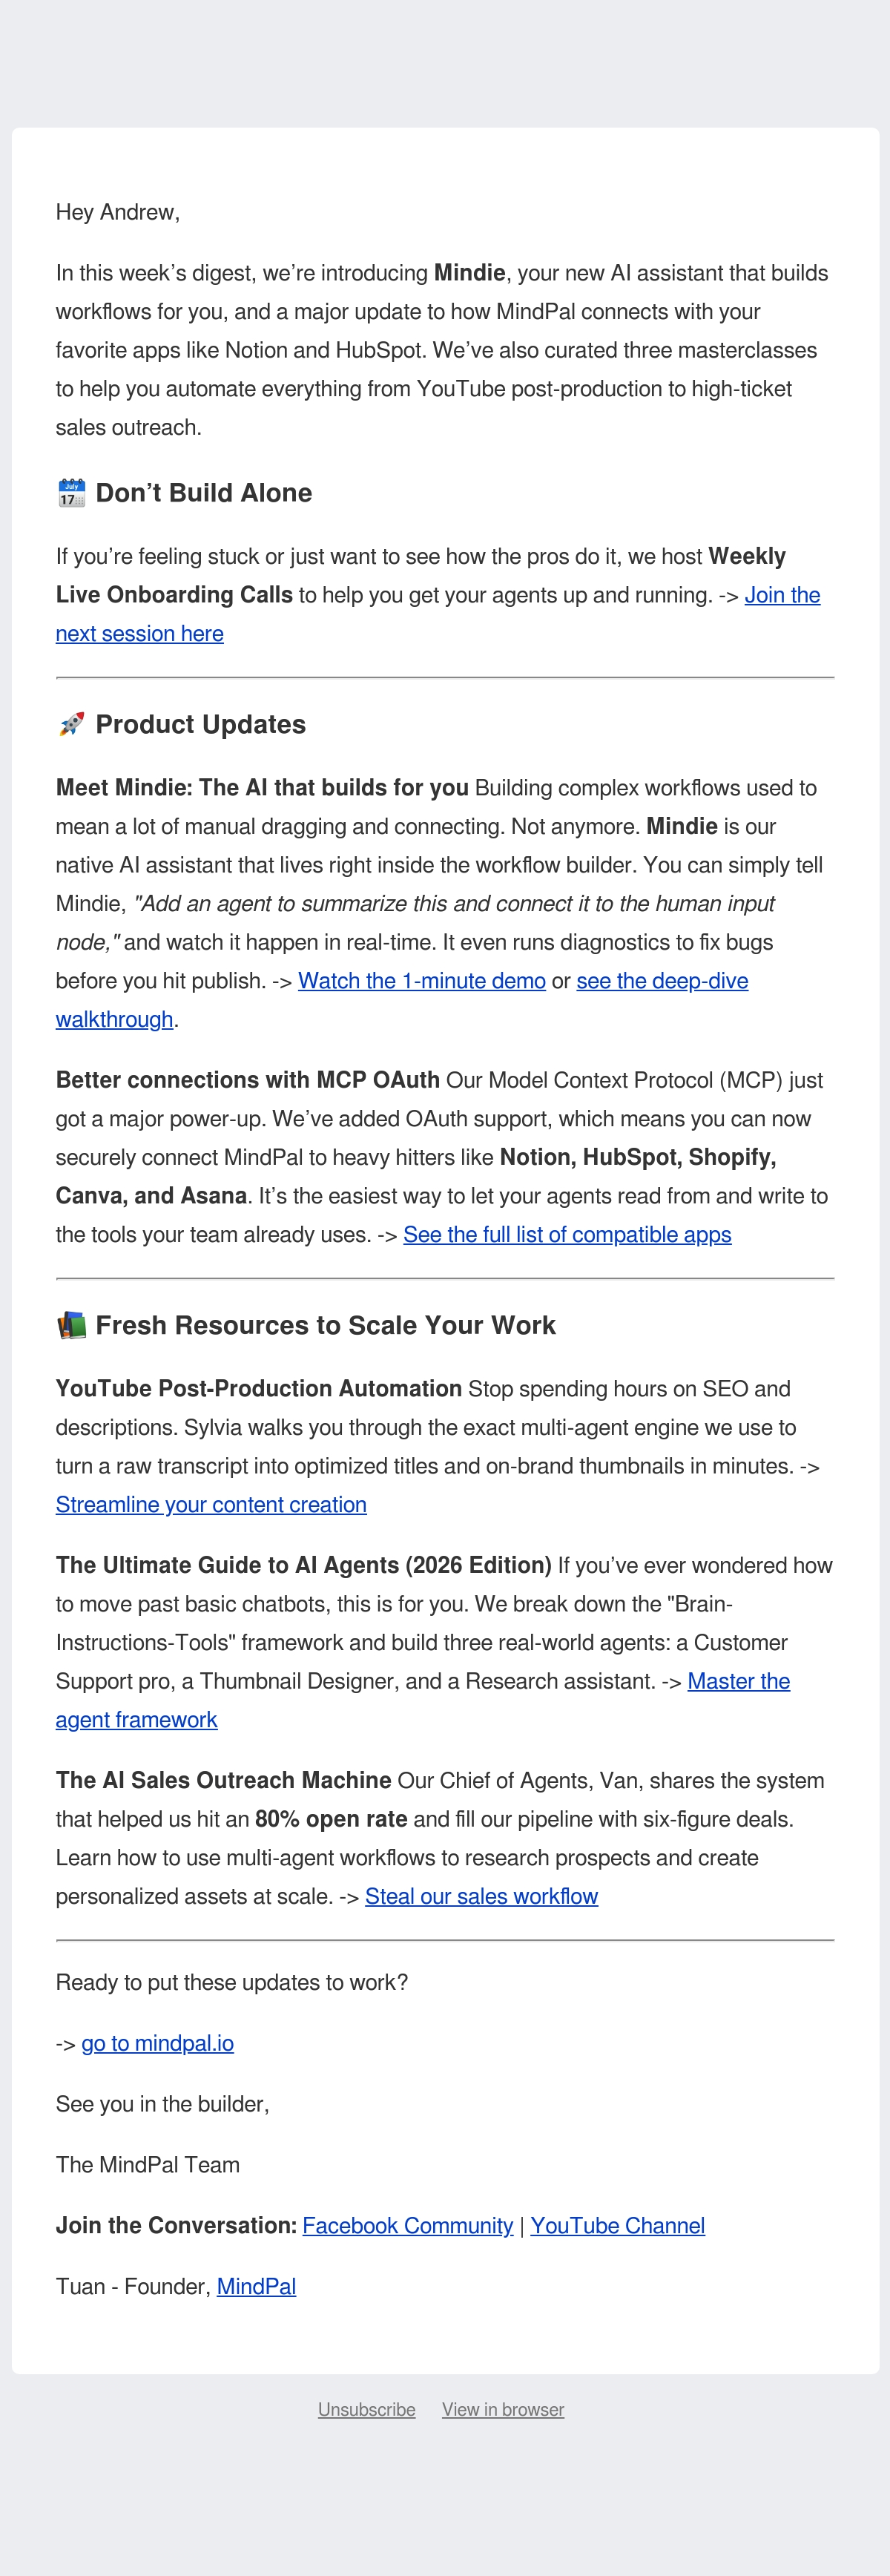Click 'The AI Sales Outreach Machine' title
This screenshot has height=2576, width=890.
pyautogui.click(x=224, y=1781)
